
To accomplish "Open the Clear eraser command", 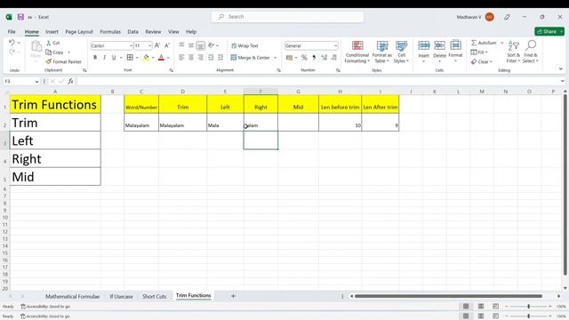I will click(481, 61).
